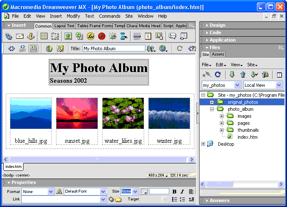
Task: Click the Insert Flash icon
Action: tap(102, 36)
